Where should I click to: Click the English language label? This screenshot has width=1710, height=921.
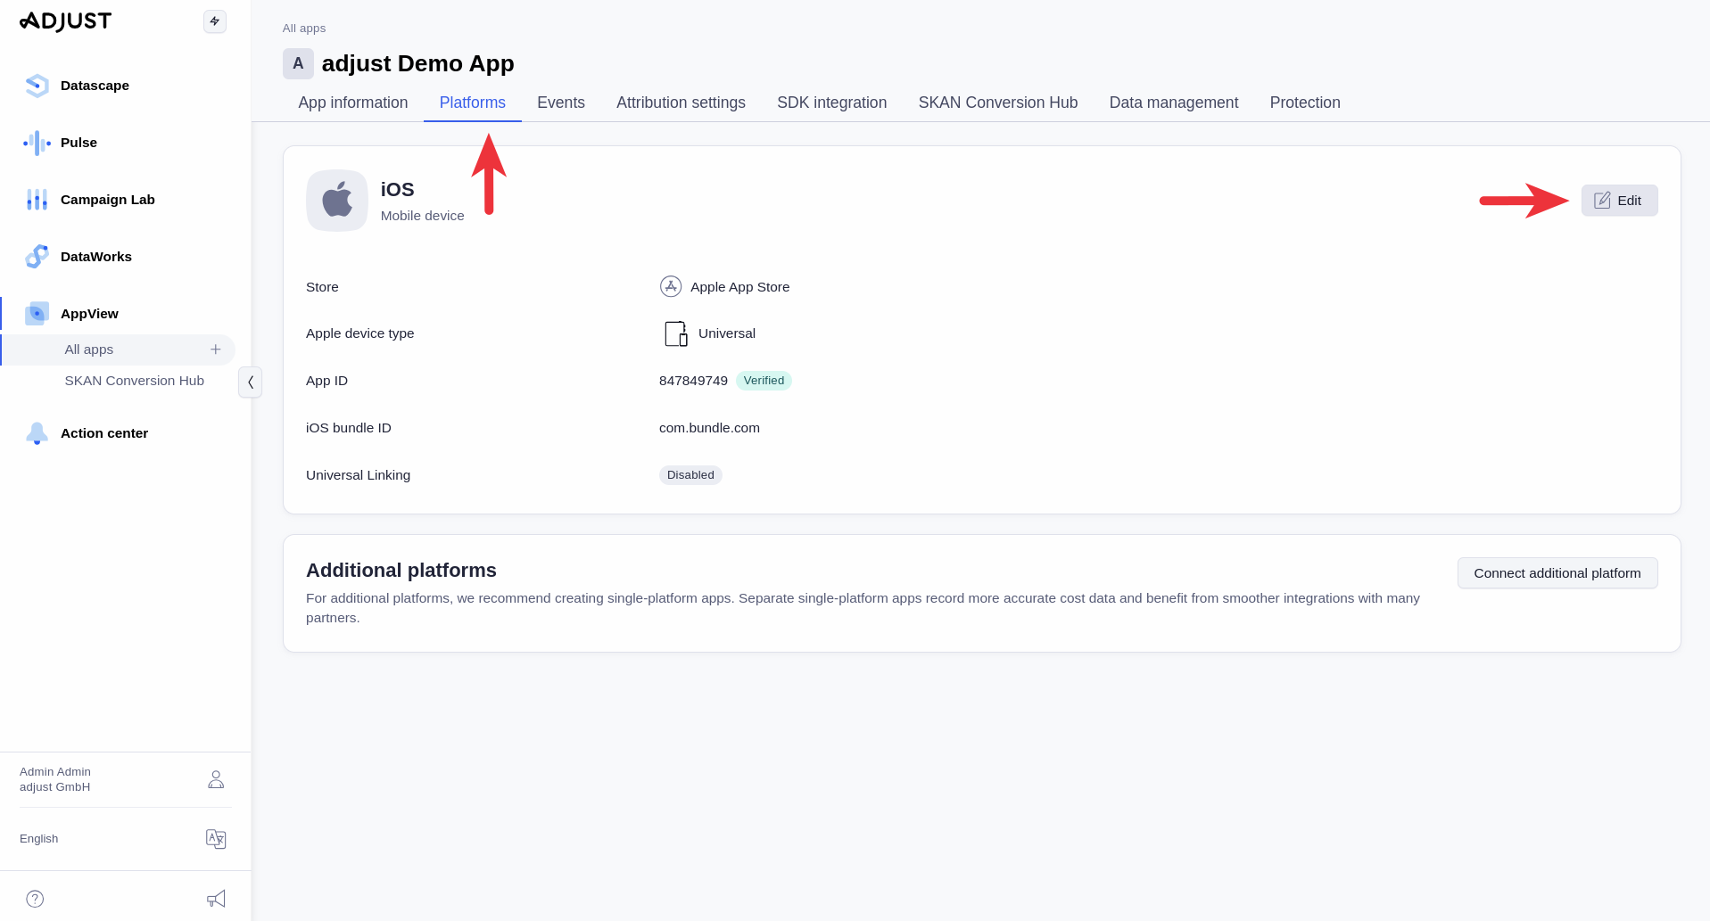(x=38, y=839)
